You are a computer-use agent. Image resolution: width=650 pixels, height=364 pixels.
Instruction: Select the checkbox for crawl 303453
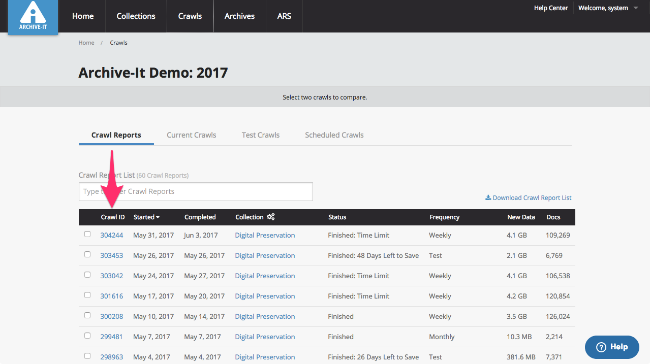tap(87, 254)
